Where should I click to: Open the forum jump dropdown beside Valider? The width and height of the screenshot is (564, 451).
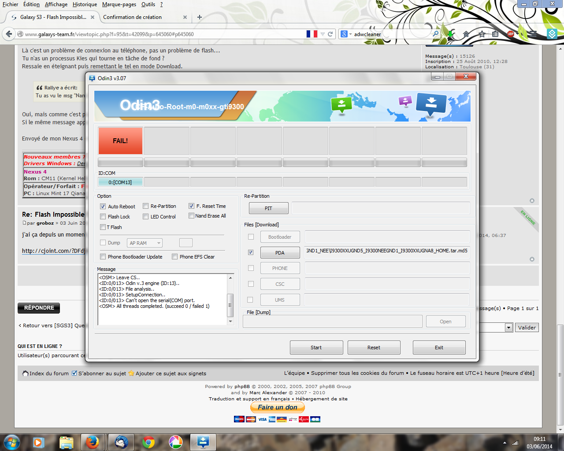click(x=508, y=327)
